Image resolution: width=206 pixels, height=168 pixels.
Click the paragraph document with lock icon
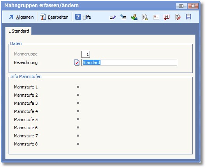(145, 17)
